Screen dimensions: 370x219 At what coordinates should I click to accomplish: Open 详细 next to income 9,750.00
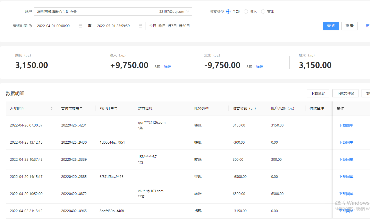click(x=168, y=66)
